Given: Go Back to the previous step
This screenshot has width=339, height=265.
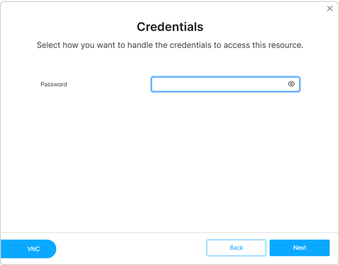Looking at the screenshot, I should [x=236, y=248].
